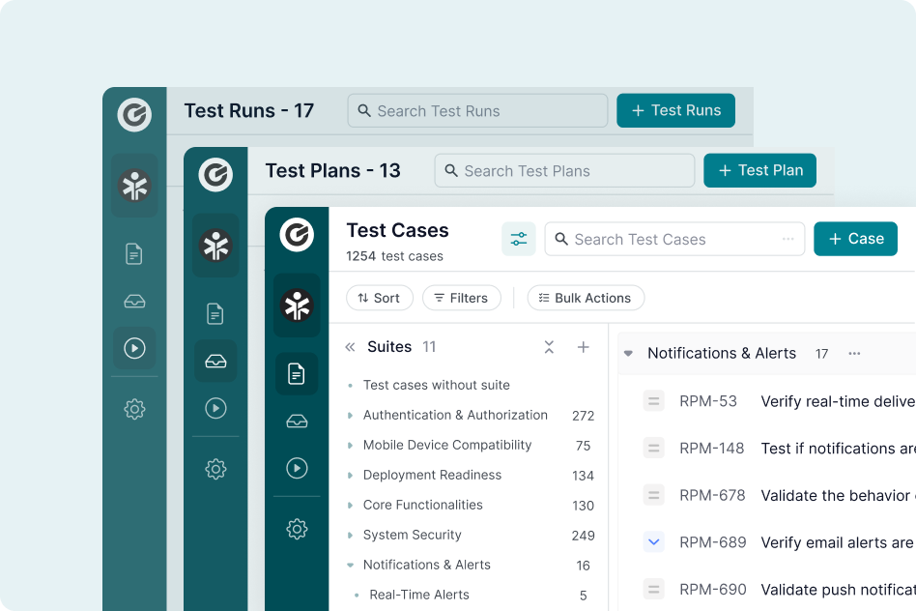Screen dimensions: 916x611
Task: Click priority icon for RPM-690
Action: click(x=654, y=590)
